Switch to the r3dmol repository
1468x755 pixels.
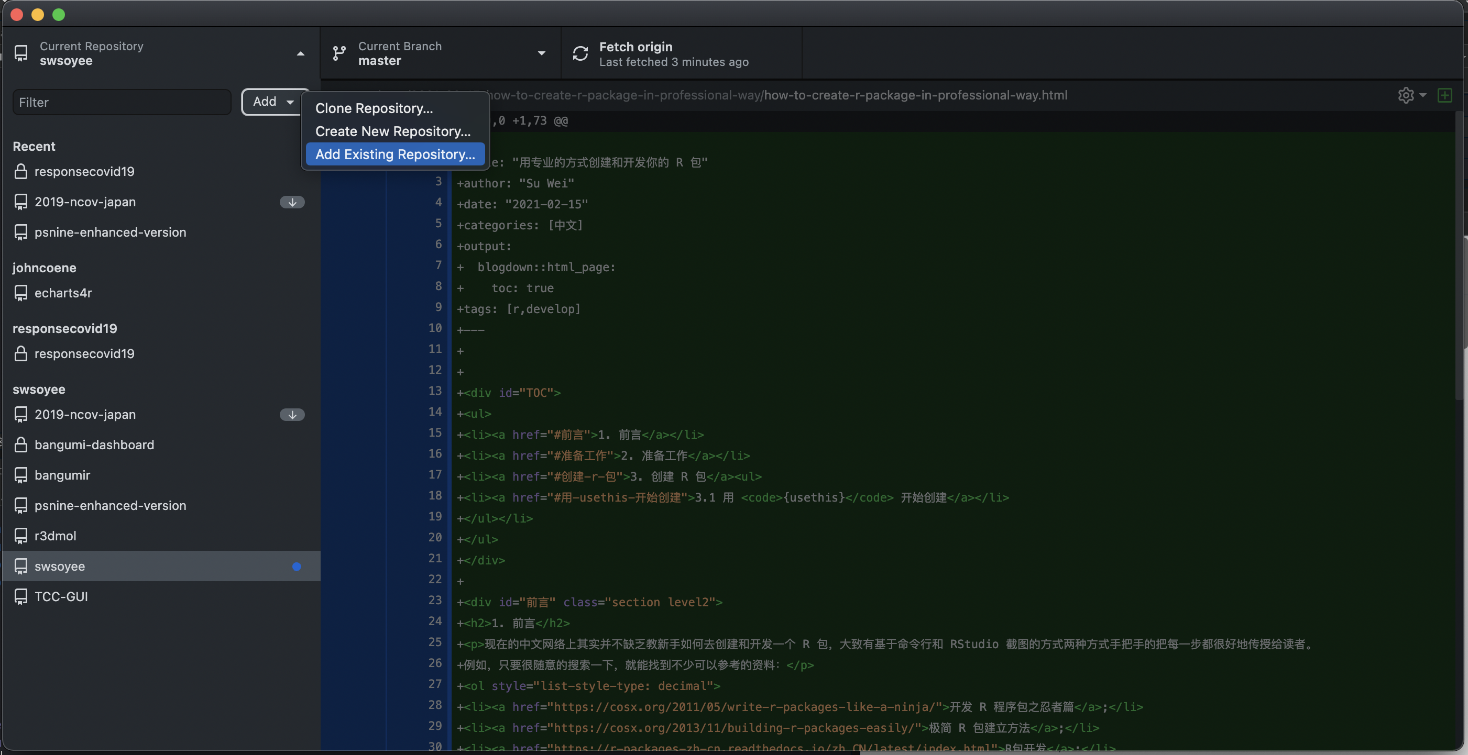56,536
